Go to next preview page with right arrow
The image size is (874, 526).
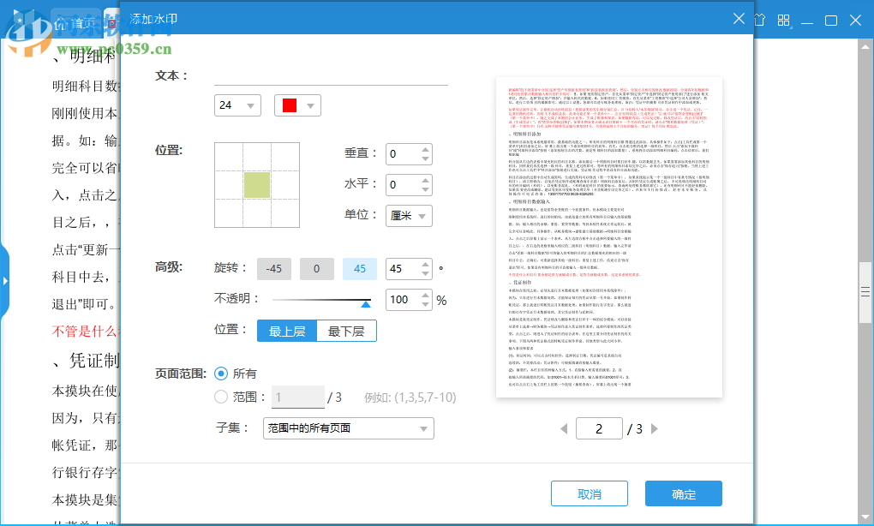654,429
